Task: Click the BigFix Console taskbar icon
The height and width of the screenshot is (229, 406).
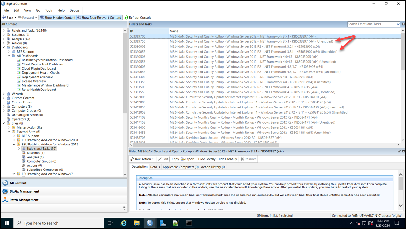Action: pos(150,223)
